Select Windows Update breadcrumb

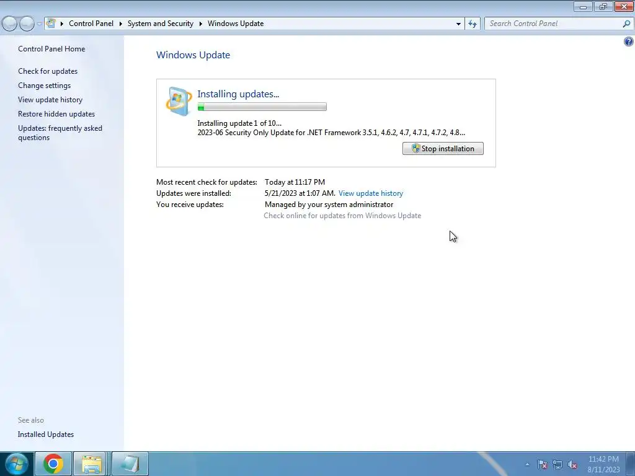[x=236, y=24]
